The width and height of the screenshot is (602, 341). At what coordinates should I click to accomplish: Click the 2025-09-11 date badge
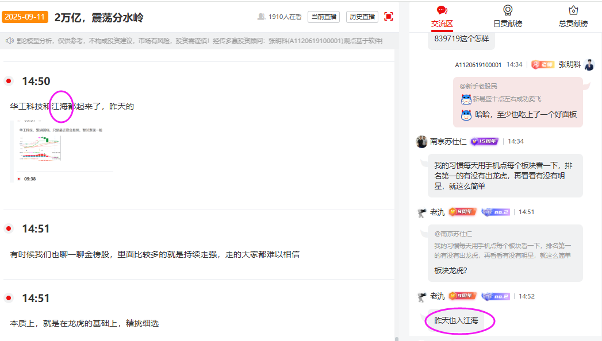pos(25,17)
